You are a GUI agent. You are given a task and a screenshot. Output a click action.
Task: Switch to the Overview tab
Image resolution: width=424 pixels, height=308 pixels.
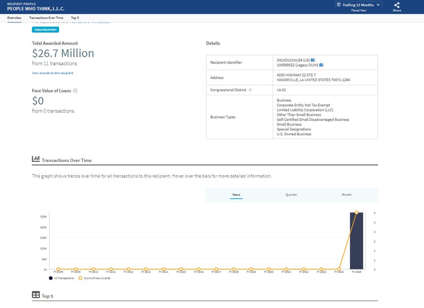coord(14,18)
